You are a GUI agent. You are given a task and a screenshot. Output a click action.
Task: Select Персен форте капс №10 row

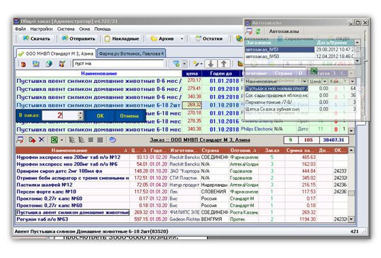click(x=182, y=191)
